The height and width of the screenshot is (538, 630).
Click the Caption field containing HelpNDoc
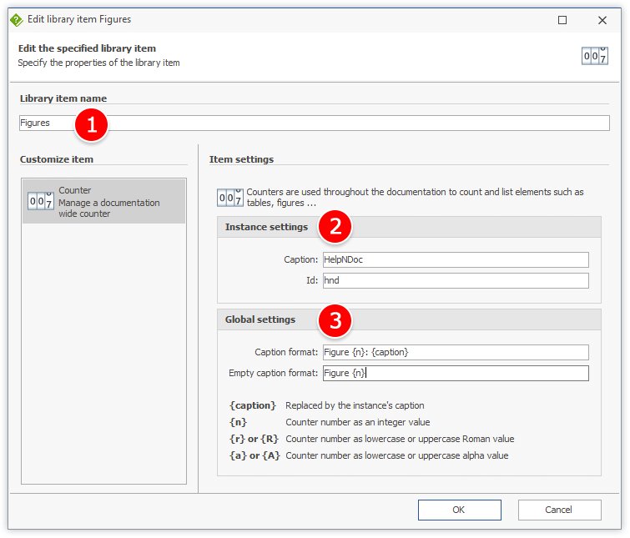tap(456, 259)
